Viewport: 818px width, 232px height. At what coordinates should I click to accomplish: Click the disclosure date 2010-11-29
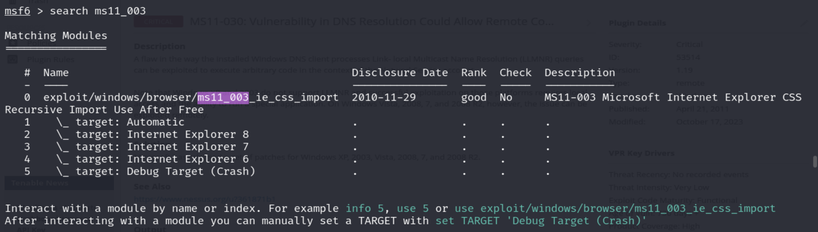[x=384, y=98]
